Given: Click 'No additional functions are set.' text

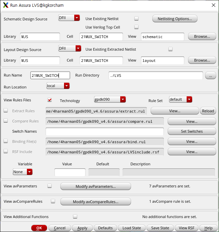Looking at the screenshot, I should pyautogui.click(x=170, y=217).
